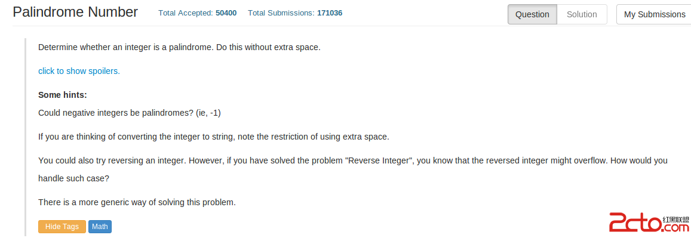Click the negative integers hint line
The height and width of the screenshot is (238, 691).
(x=130, y=113)
